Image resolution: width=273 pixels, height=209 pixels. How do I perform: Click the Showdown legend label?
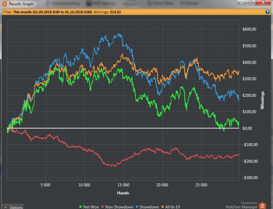click(149, 207)
